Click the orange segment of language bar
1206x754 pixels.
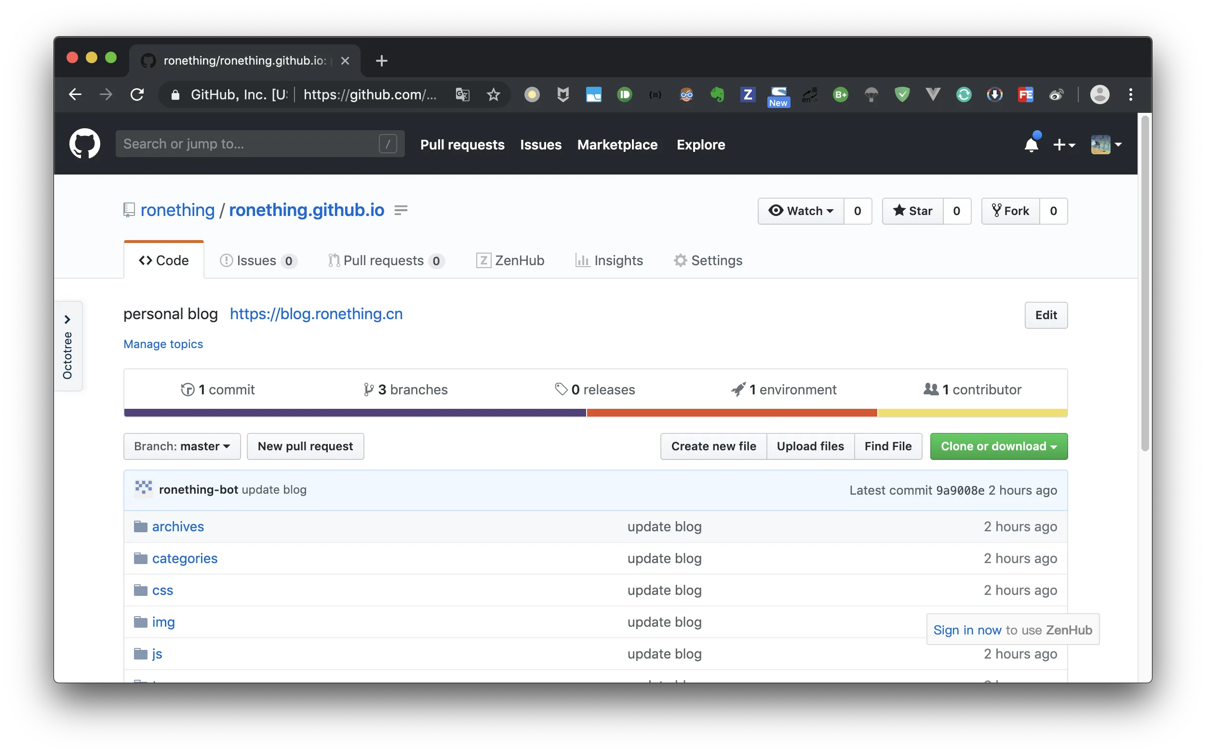point(732,412)
